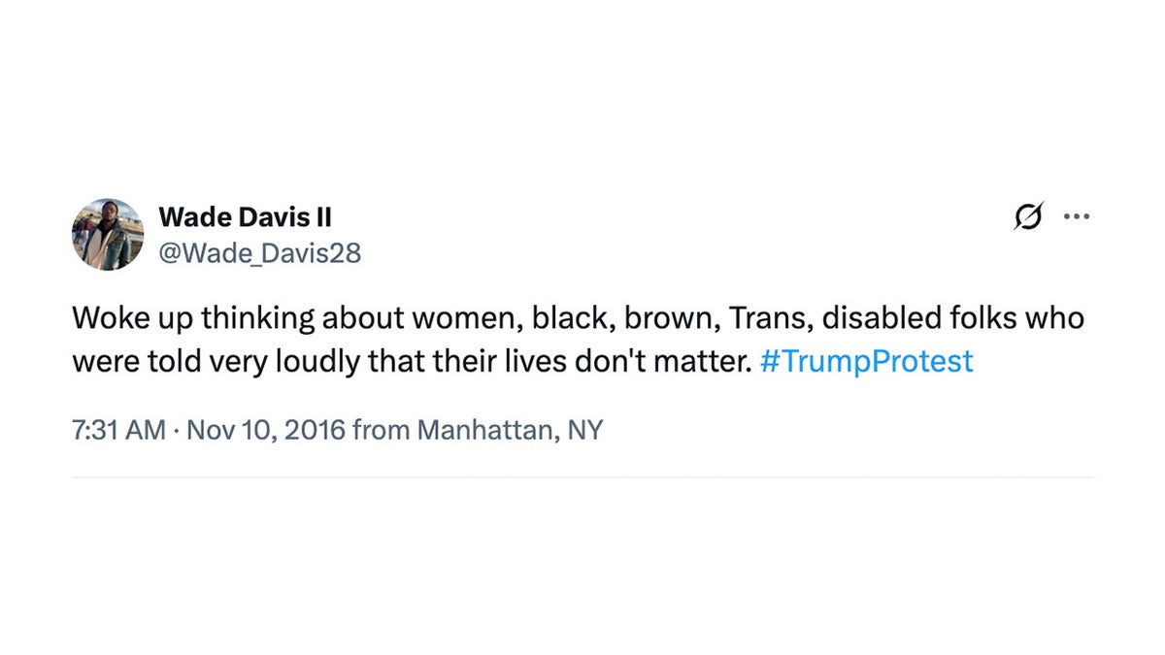The image size is (1165, 655).
Task: Click the 7:31 AM timestamp
Action: (x=118, y=429)
